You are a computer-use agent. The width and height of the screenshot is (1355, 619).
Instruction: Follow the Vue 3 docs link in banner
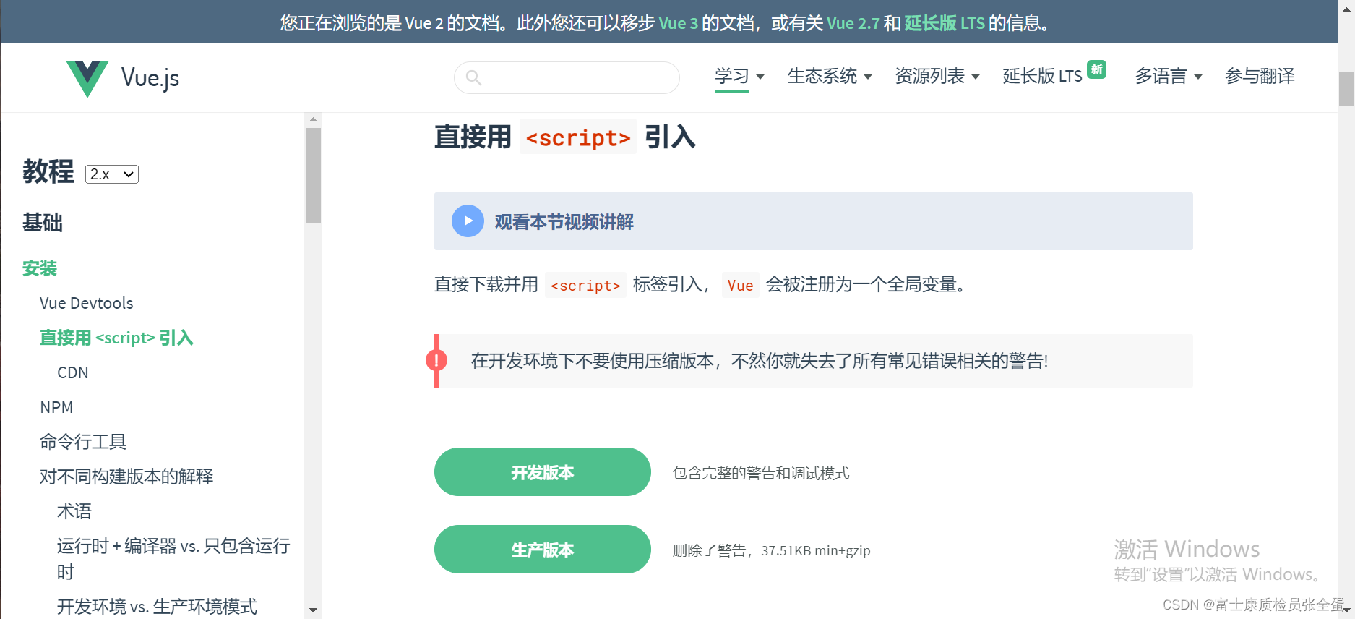[x=679, y=23]
